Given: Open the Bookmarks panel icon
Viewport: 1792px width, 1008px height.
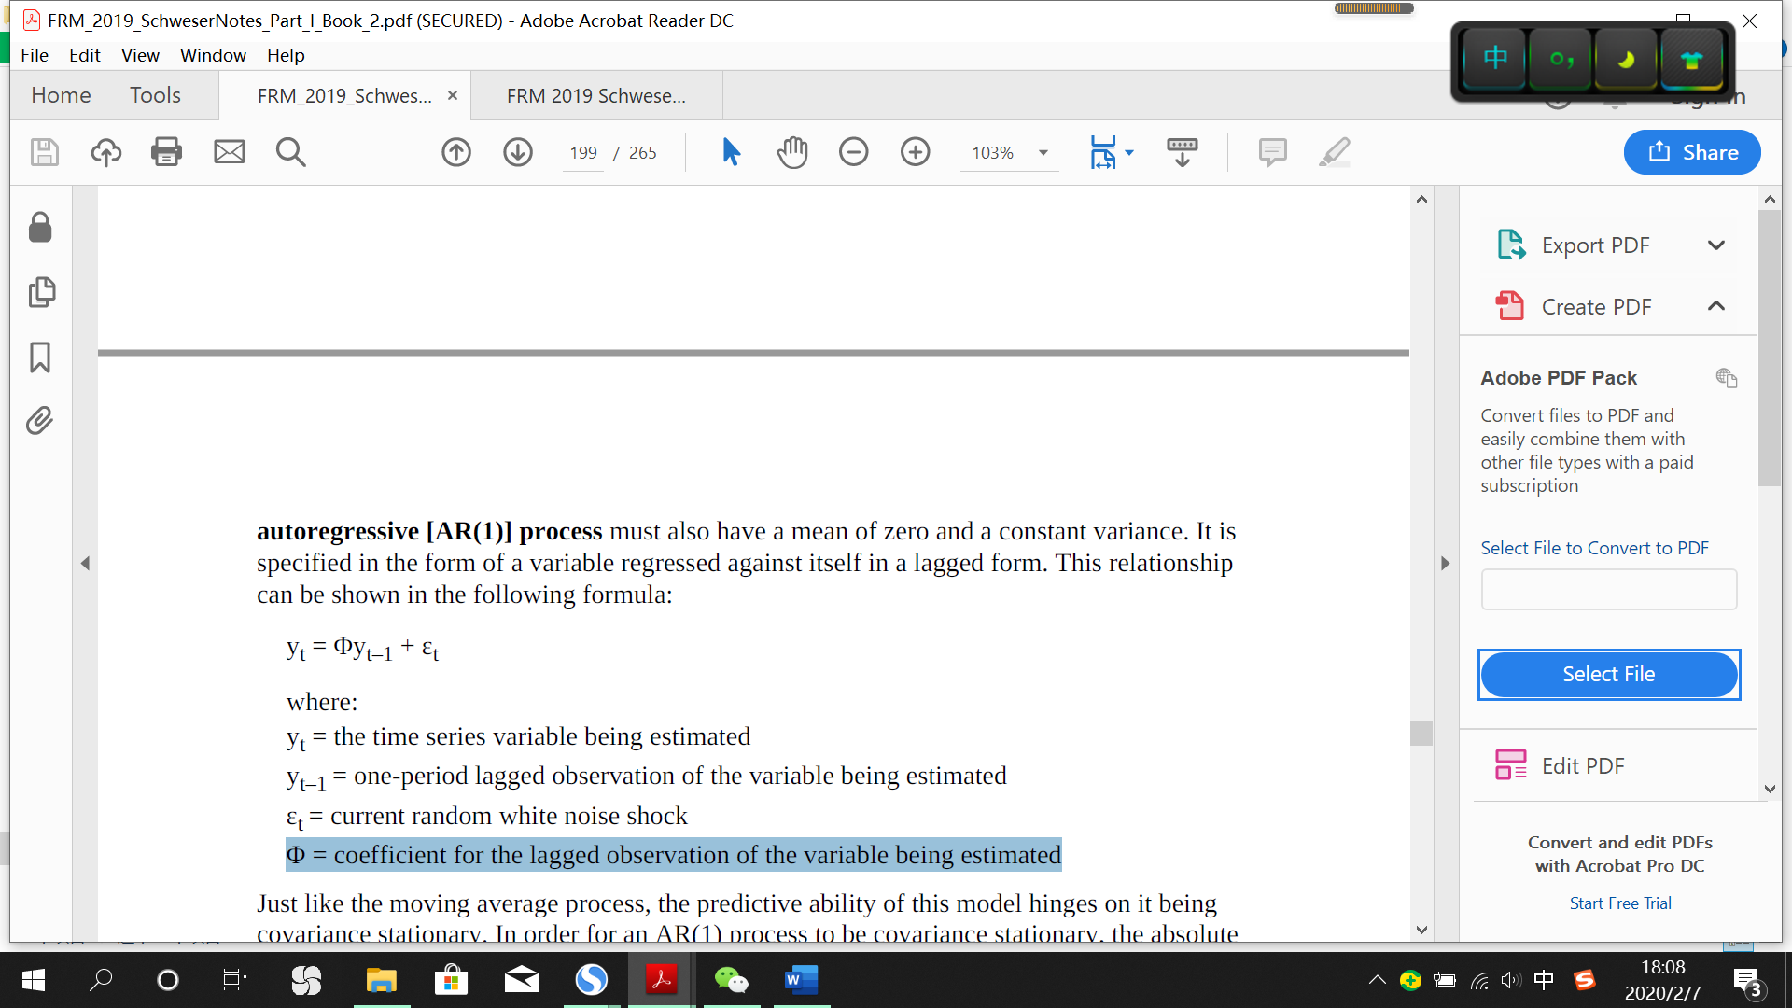Looking at the screenshot, I should click(40, 357).
